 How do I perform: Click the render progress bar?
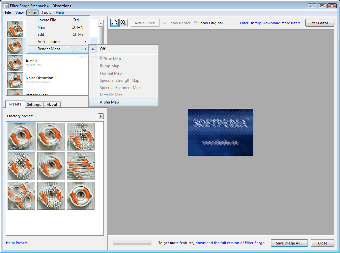coord(132,243)
